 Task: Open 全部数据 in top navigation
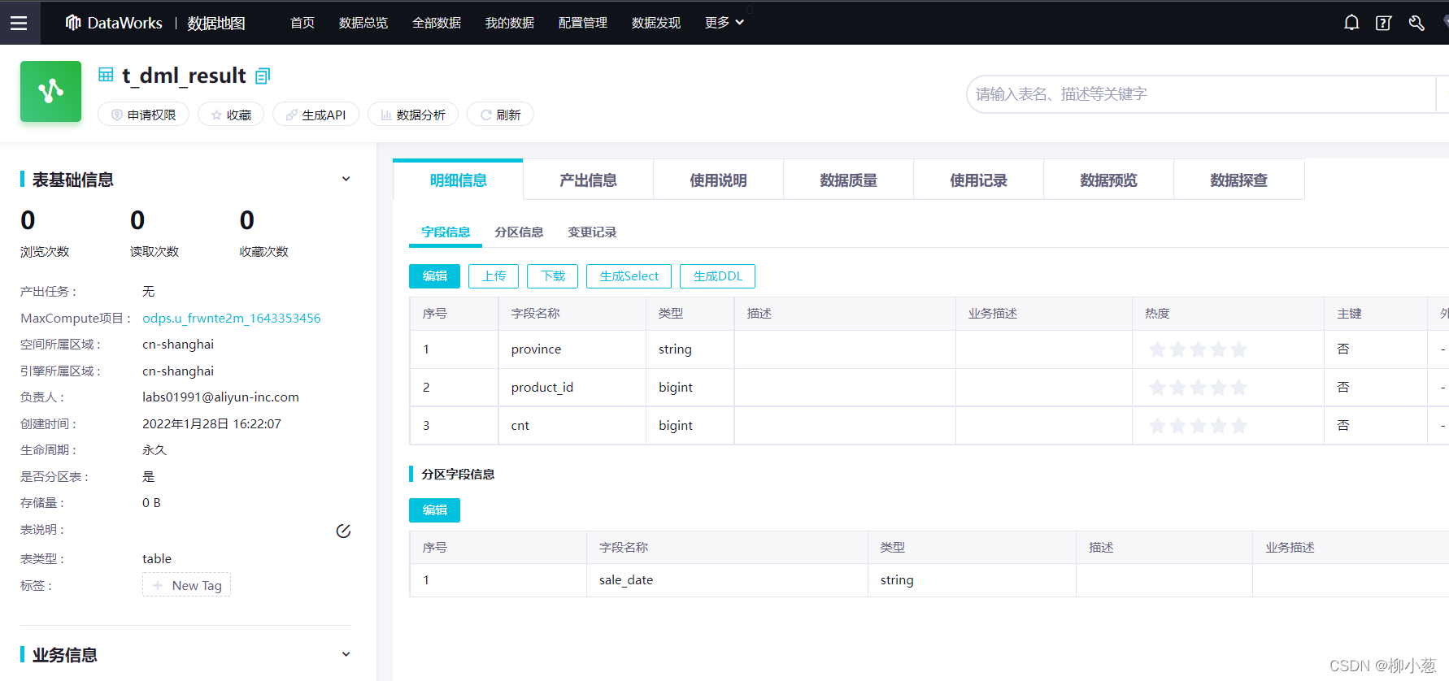click(437, 23)
